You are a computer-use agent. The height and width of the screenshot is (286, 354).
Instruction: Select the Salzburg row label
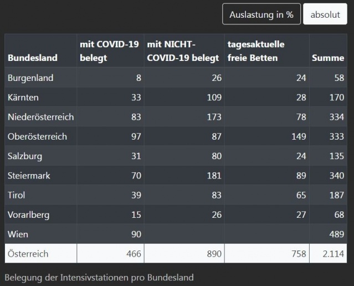coord(25,156)
